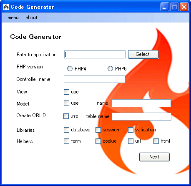191x186 pixels.
Task: Open the menu item in menu bar
Action: click(x=13, y=18)
